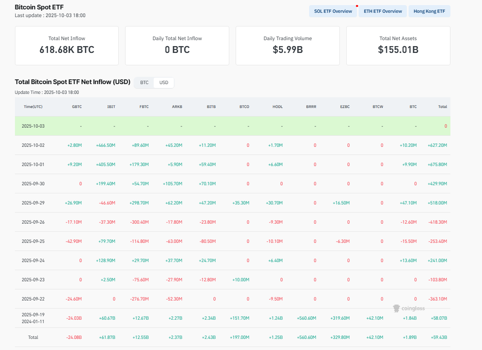Sort by the FBTC column
The width and height of the screenshot is (482, 350).
point(144,107)
